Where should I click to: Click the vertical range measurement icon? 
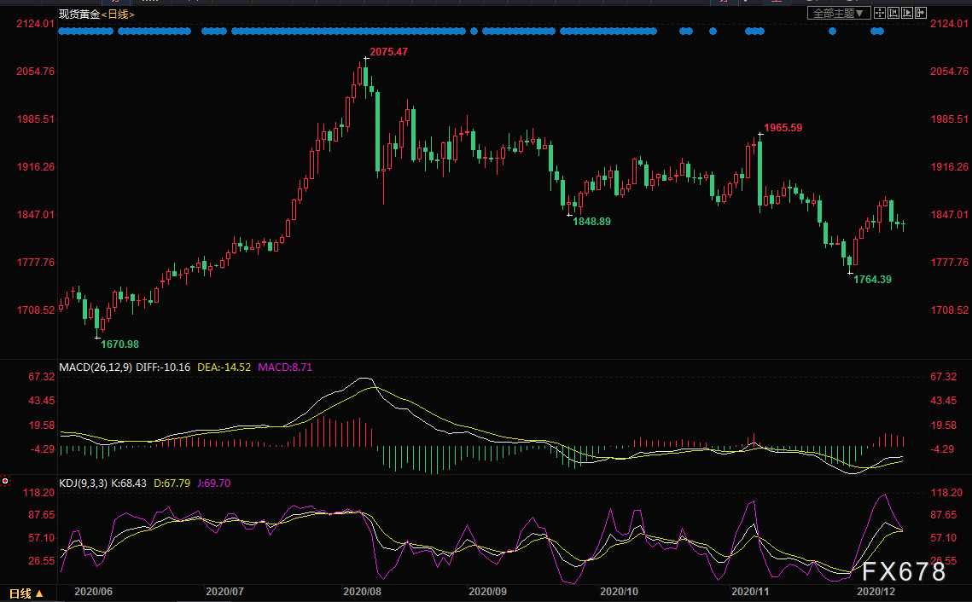(893, 13)
